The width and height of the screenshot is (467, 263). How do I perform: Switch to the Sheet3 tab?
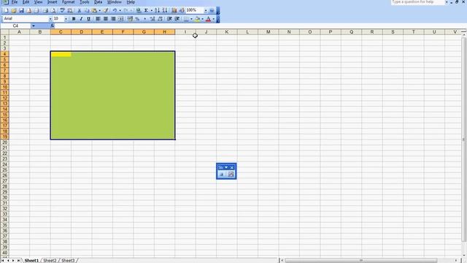tap(68, 261)
